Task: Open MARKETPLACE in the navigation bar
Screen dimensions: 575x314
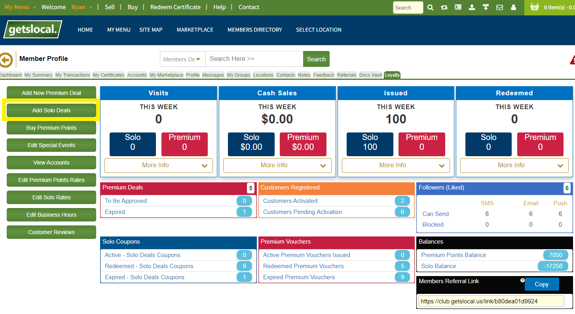Action: coord(195,30)
